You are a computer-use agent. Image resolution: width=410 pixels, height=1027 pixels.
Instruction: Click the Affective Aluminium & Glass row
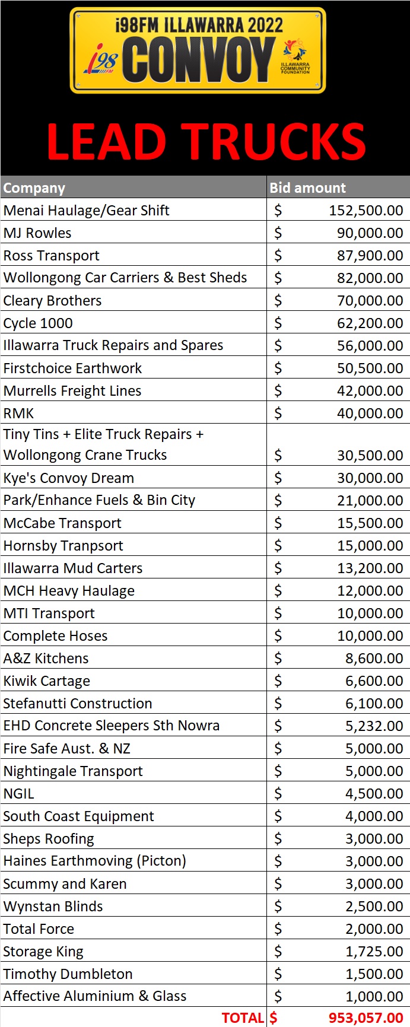click(205, 996)
